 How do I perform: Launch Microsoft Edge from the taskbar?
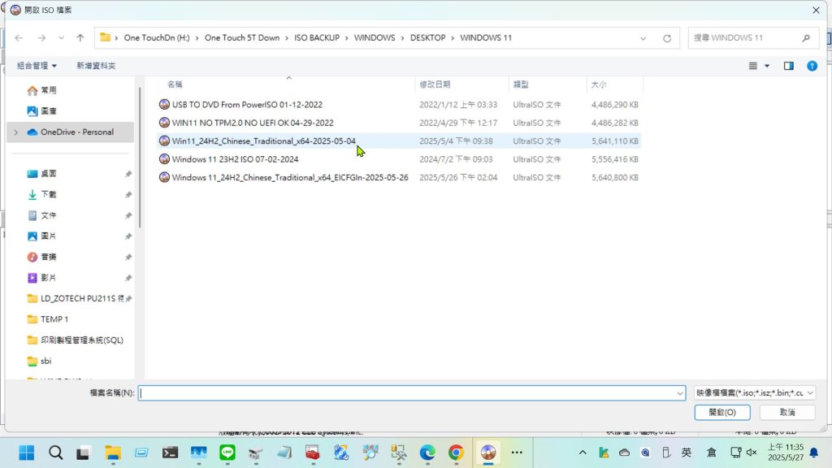[427, 453]
